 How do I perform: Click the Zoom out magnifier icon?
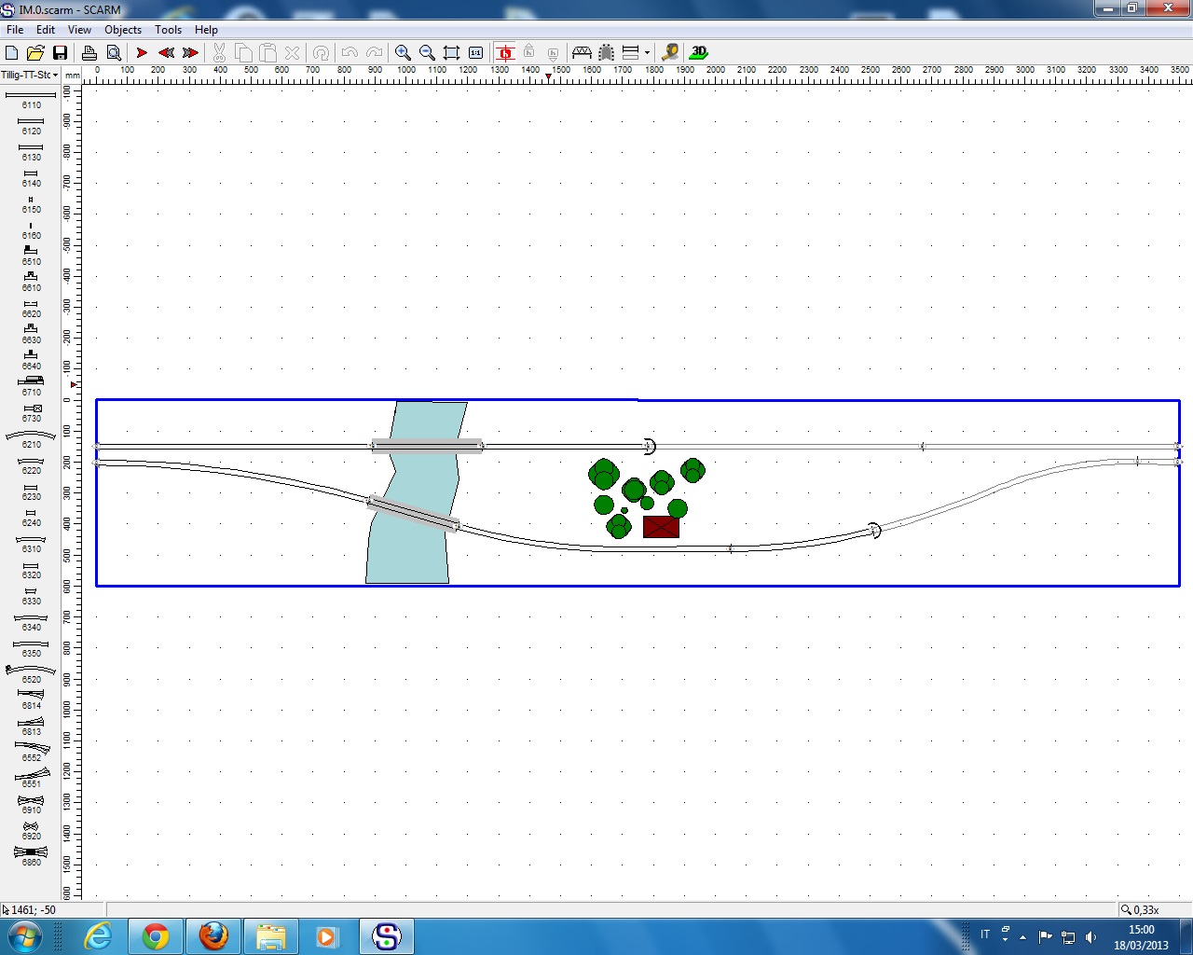point(427,53)
